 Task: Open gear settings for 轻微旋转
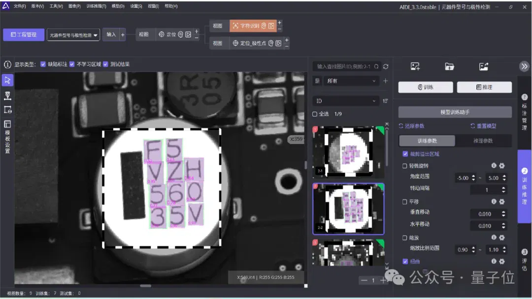click(502, 166)
